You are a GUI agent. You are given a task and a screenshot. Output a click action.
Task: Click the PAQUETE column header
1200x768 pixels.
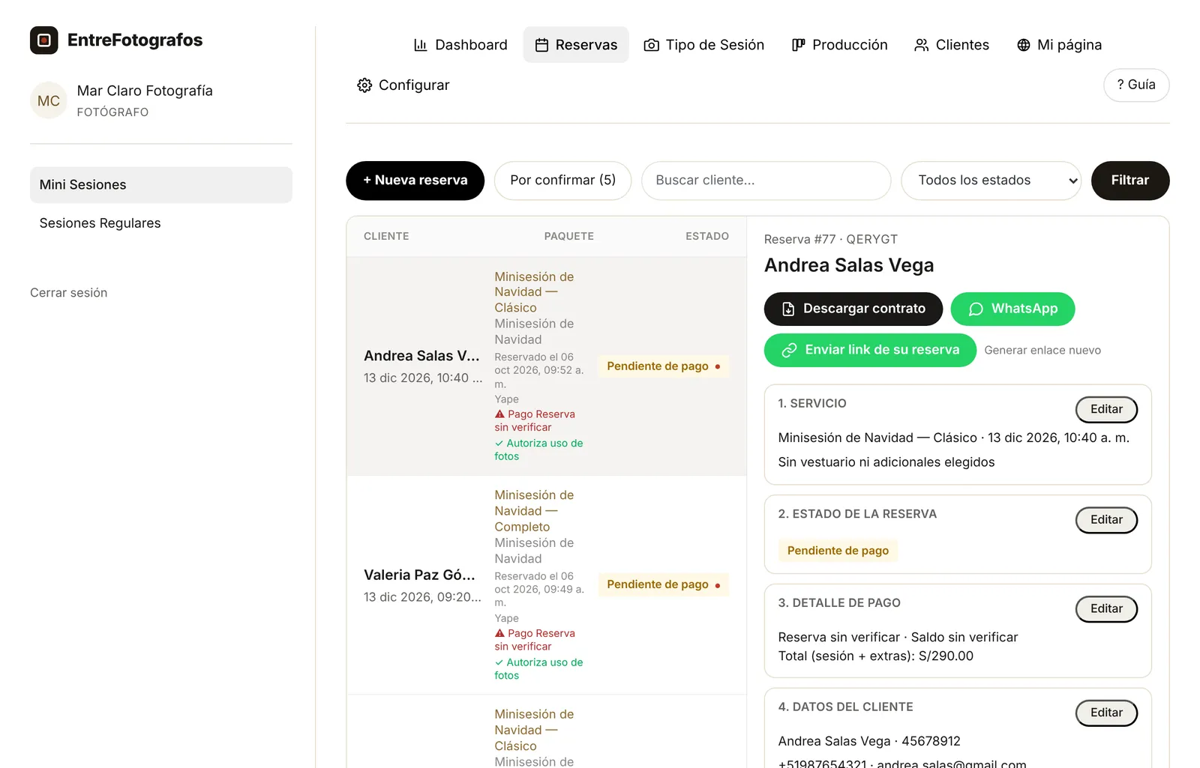tap(569, 236)
